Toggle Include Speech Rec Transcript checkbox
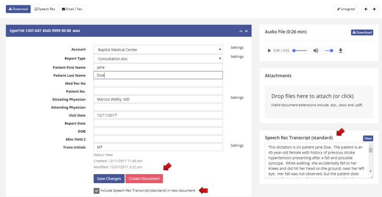382x197 pixels. coord(97,191)
